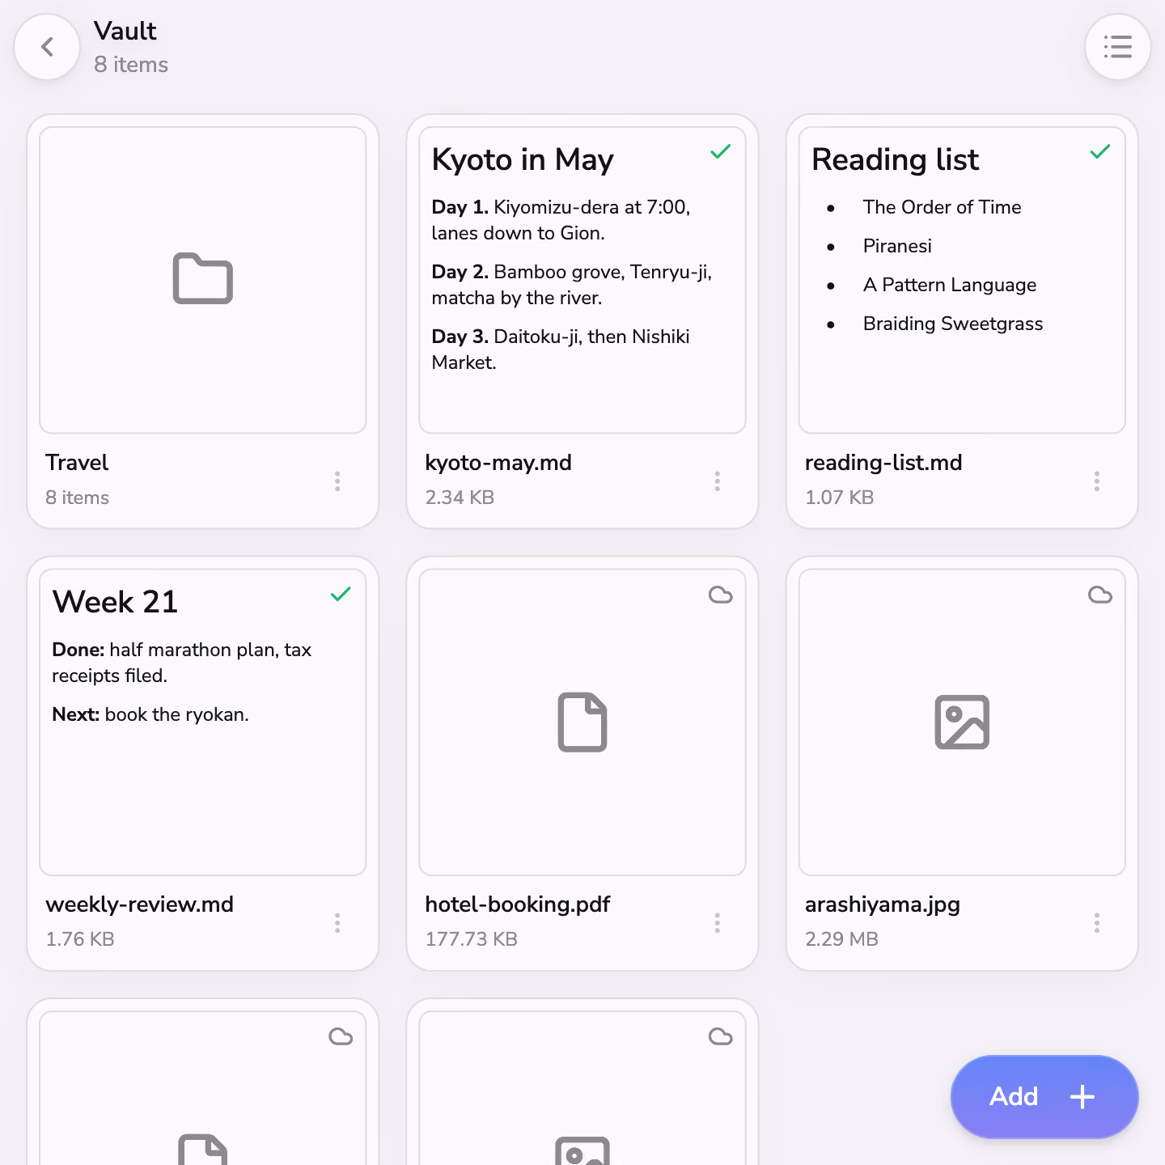The image size is (1165, 1165).
Task: Click image icon in arashiyama.jpg preview
Action: tap(962, 722)
